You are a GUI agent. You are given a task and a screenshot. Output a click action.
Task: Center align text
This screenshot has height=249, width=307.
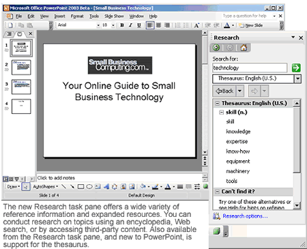pos(158,25)
